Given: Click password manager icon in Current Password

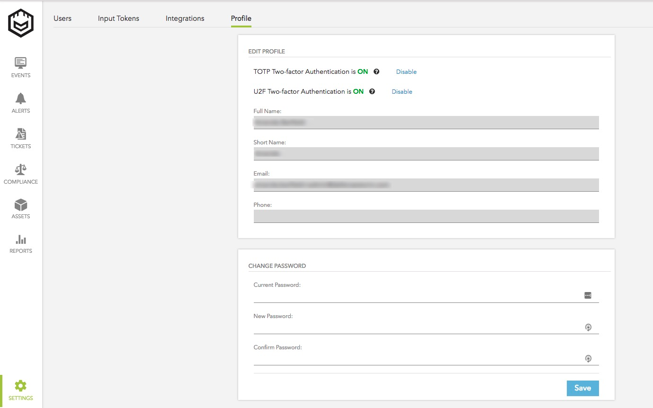Looking at the screenshot, I should click(588, 295).
